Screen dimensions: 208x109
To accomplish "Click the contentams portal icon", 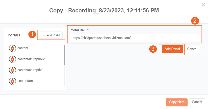I will [x=12, y=81].
